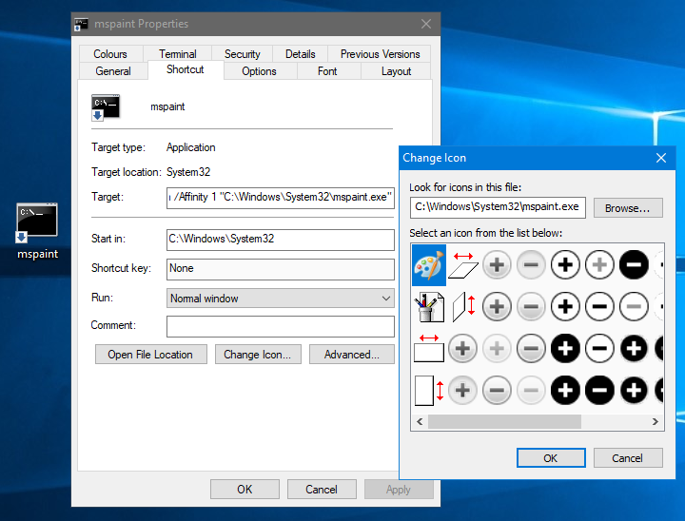Click the Change Icon... button
The image size is (685, 521).
point(258,355)
